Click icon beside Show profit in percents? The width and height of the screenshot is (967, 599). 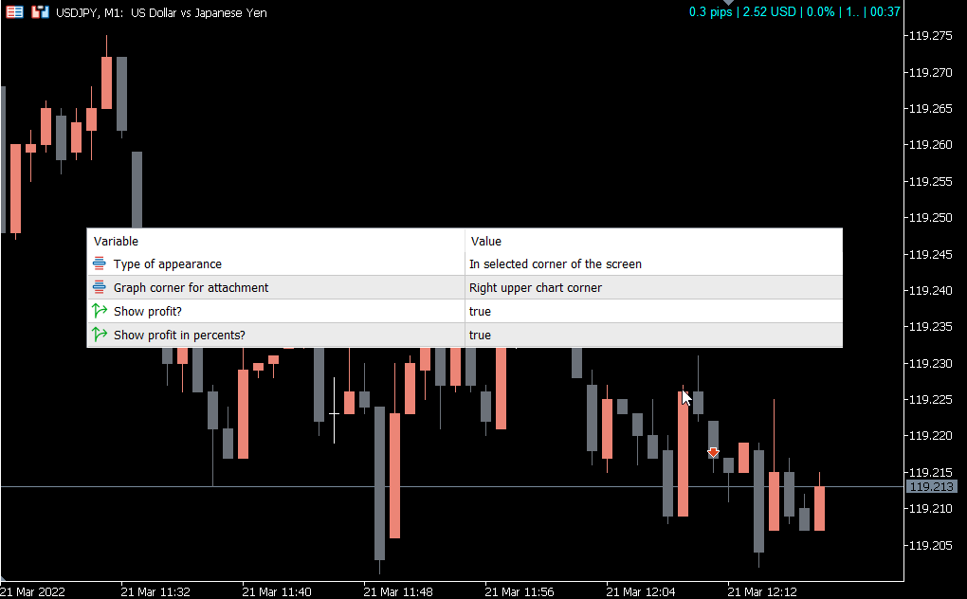point(100,335)
